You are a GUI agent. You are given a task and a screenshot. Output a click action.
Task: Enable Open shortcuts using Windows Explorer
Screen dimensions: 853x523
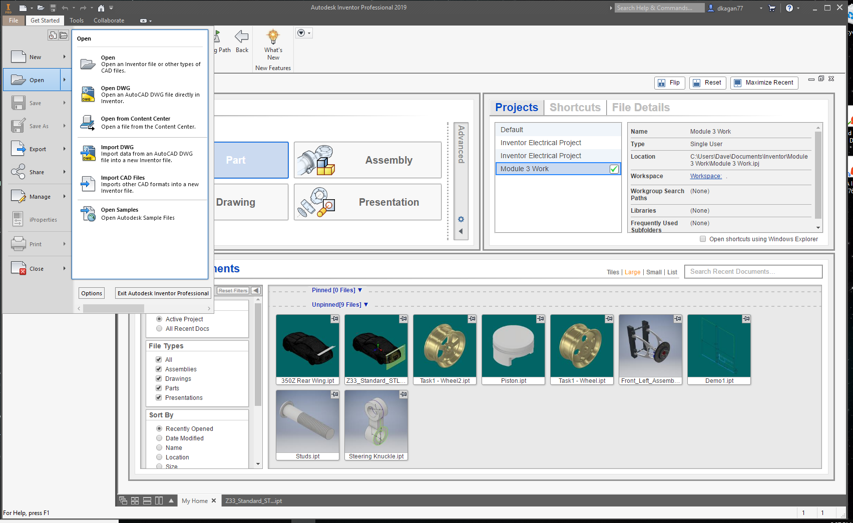pos(702,239)
